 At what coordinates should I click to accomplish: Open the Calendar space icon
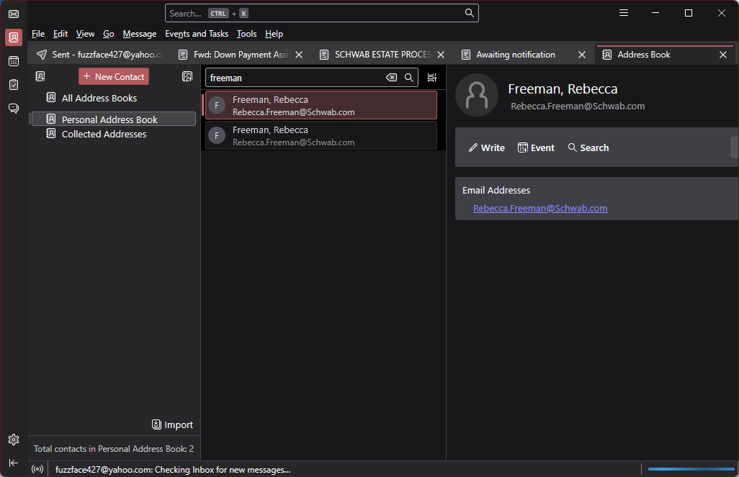[x=14, y=61]
